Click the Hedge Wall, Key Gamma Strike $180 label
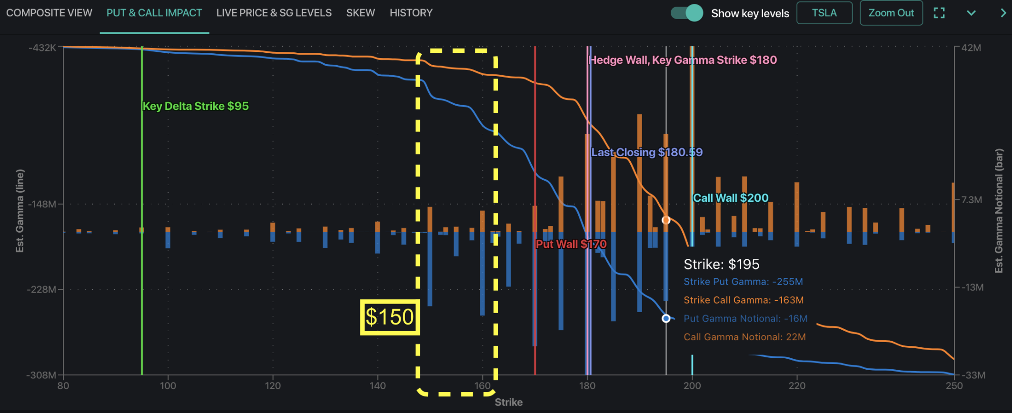 [x=683, y=60]
